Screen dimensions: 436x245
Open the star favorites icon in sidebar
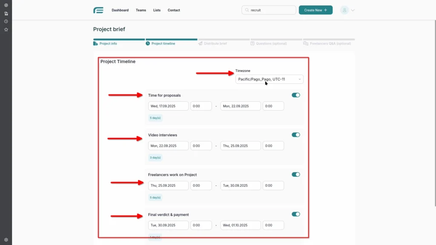[x=6, y=29]
